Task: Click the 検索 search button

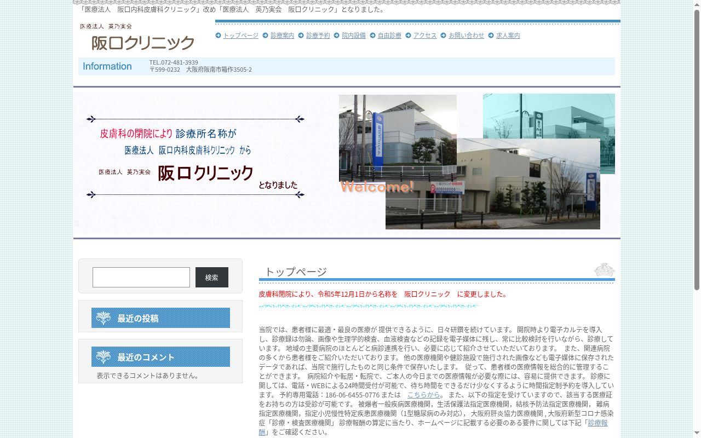Action: click(212, 277)
